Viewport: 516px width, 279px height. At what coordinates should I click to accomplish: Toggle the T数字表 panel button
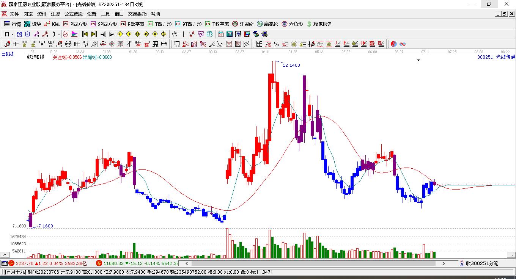point(217,24)
